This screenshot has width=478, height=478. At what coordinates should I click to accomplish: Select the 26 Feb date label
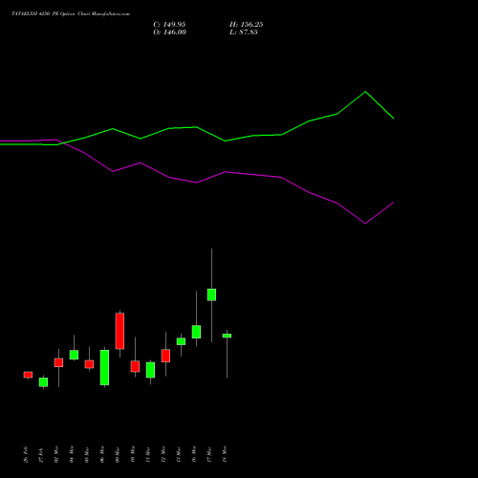[26, 454]
